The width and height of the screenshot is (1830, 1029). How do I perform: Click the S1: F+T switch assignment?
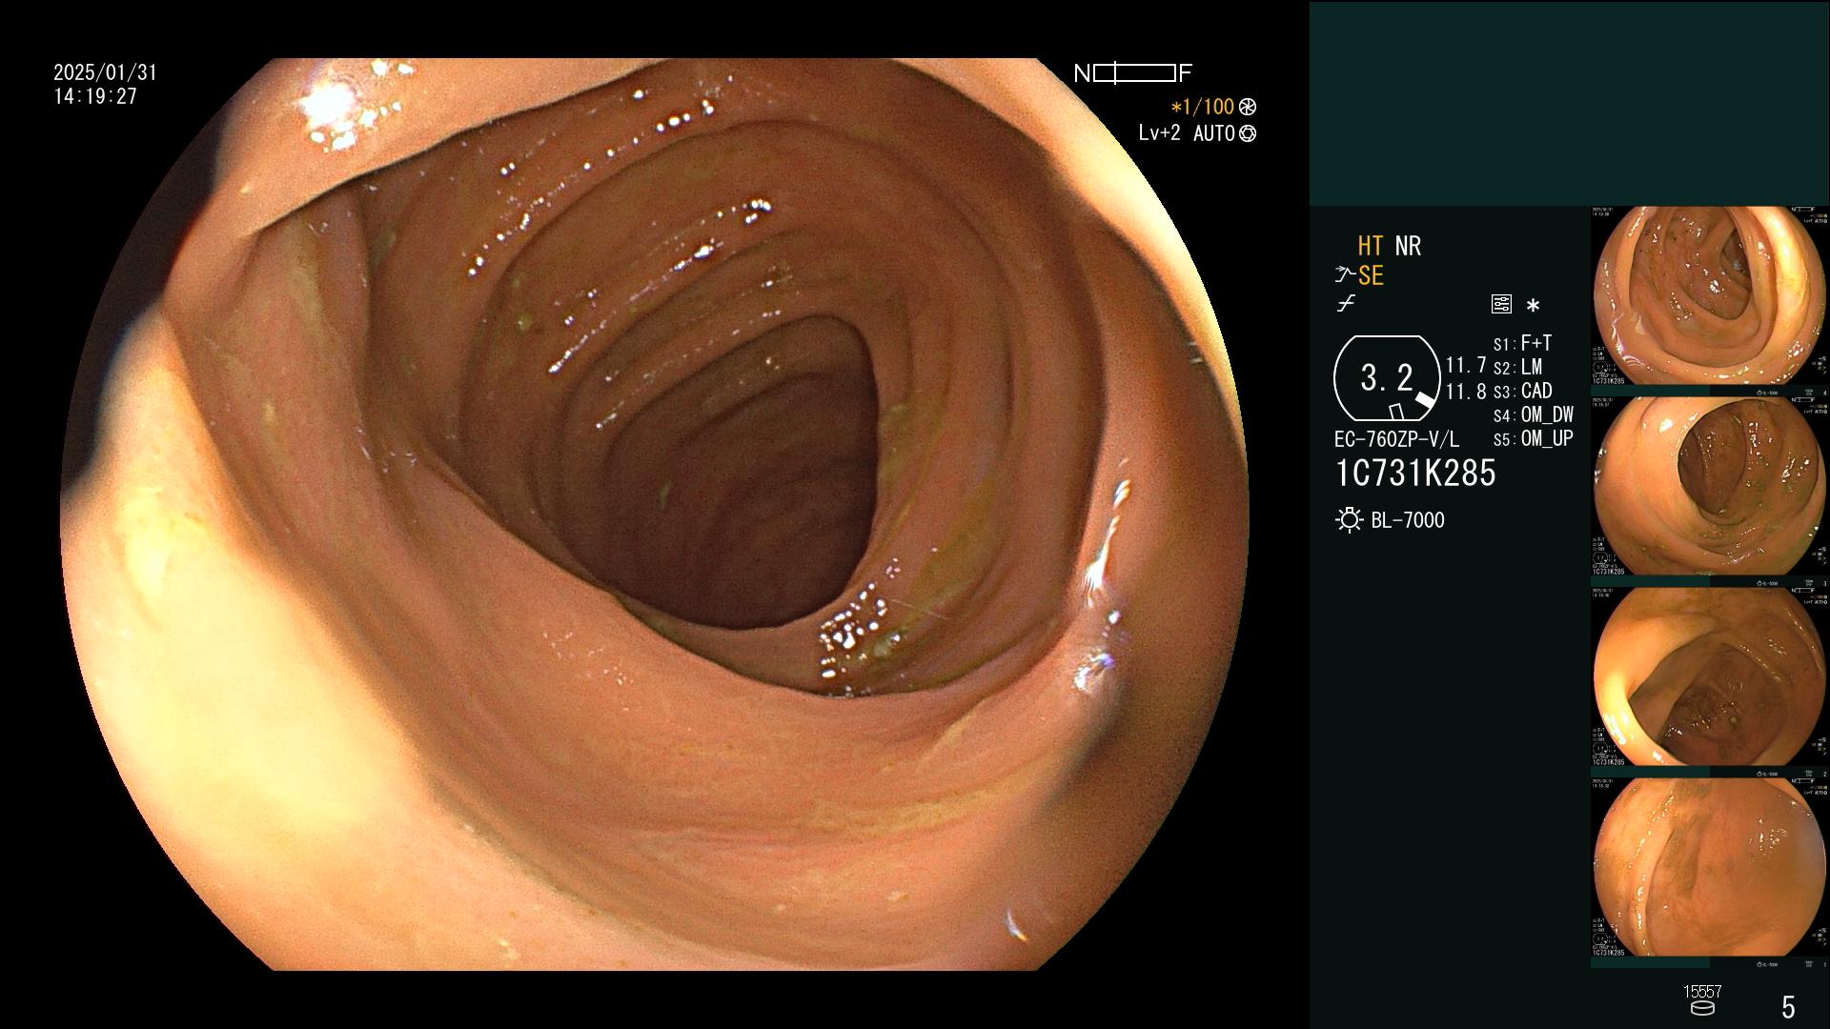pos(1522,343)
